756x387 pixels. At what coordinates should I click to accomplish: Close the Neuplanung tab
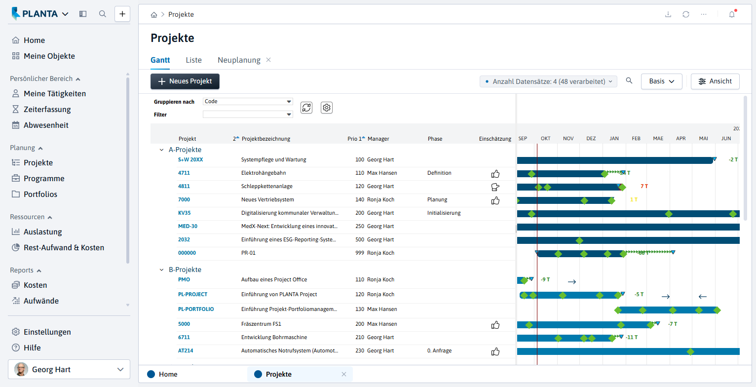point(268,60)
